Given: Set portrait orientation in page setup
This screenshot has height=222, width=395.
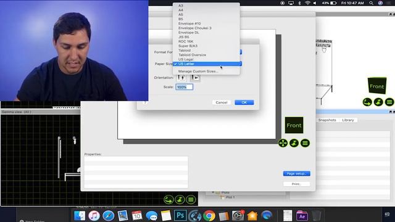Looking at the screenshot, I should tap(181, 78).
